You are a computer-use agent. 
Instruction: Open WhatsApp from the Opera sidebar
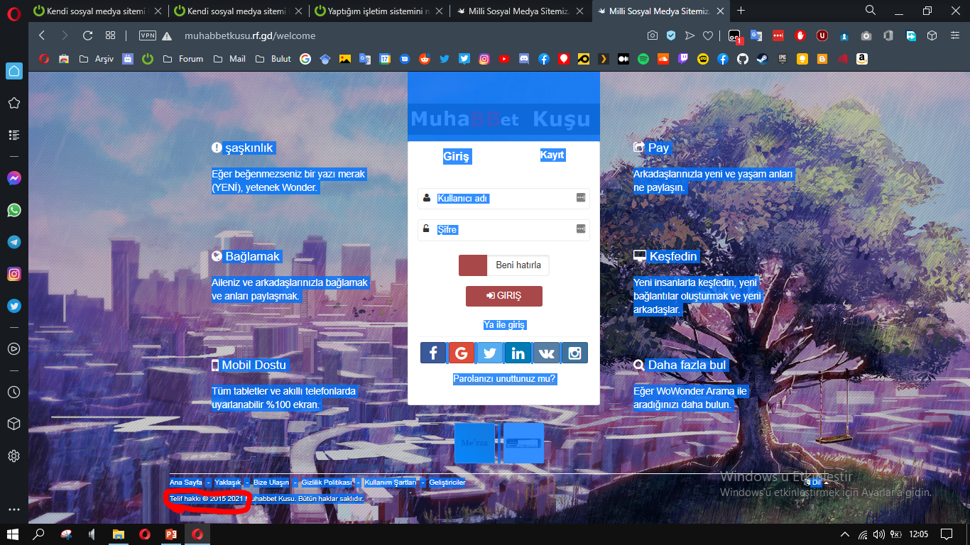pyautogui.click(x=14, y=210)
